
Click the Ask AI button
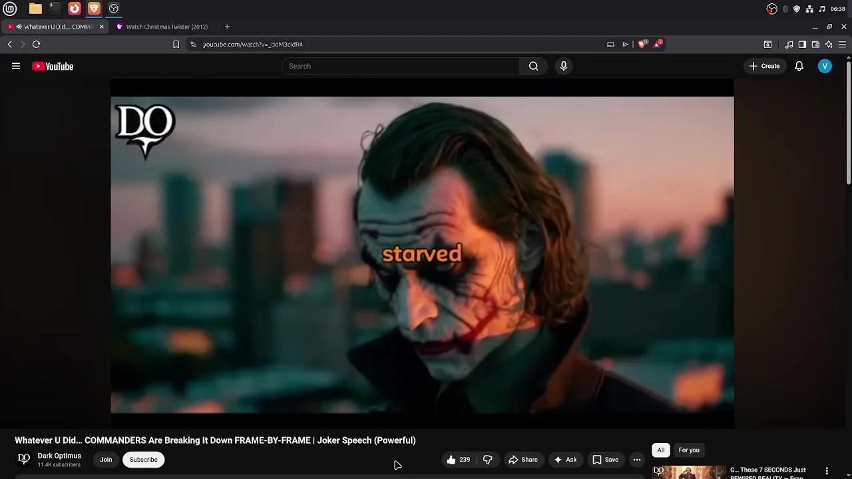pos(565,460)
